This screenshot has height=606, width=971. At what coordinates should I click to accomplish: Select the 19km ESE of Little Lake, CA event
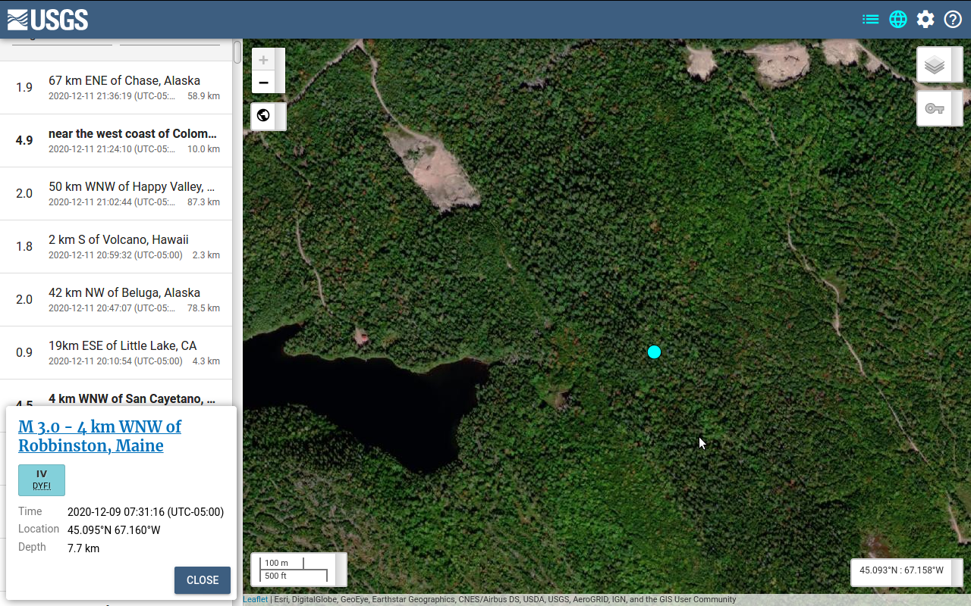(x=116, y=352)
